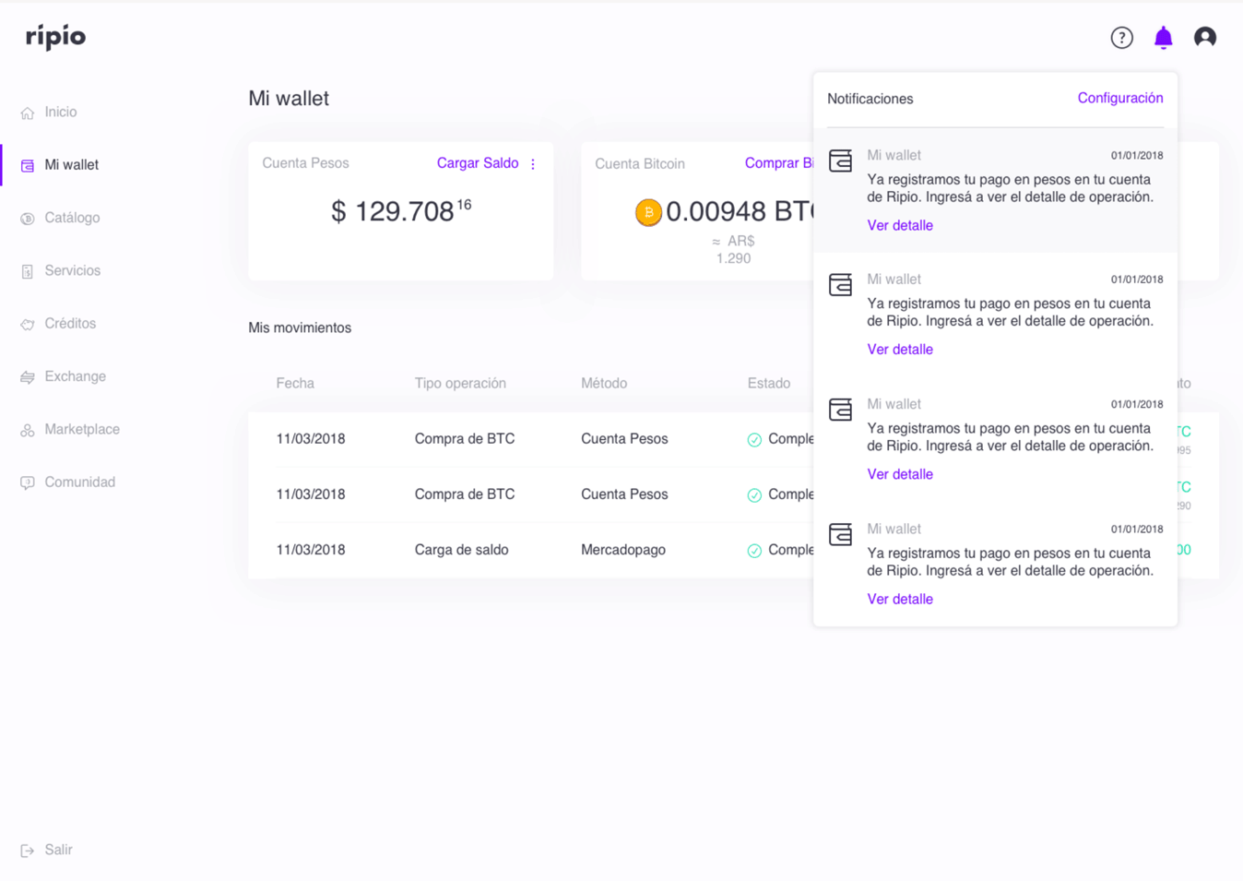Click Salir to log out

tap(58, 850)
